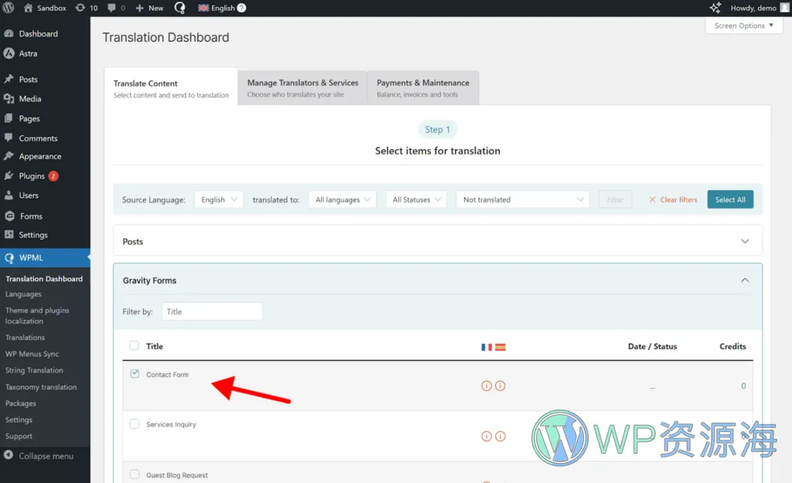Click the WPML icon in admin bar
Viewport: 792px width, 483px height.
[x=179, y=8]
